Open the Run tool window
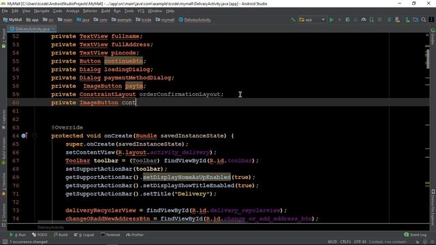 tap(18, 235)
